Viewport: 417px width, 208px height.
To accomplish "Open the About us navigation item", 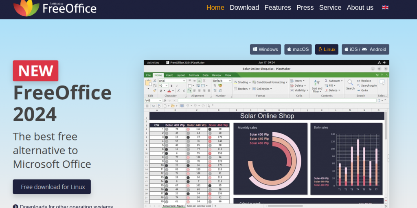I will coord(360,7).
